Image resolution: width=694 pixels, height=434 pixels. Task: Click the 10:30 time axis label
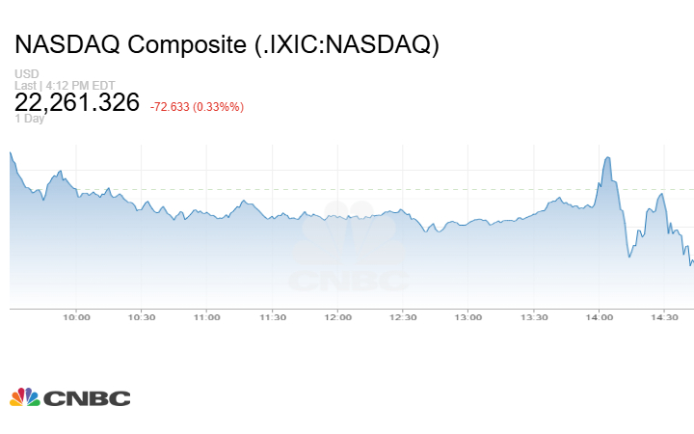click(x=142, y=316)
